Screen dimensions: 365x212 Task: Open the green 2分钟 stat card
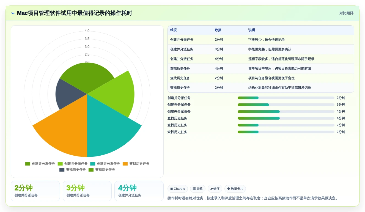point(35,191)
